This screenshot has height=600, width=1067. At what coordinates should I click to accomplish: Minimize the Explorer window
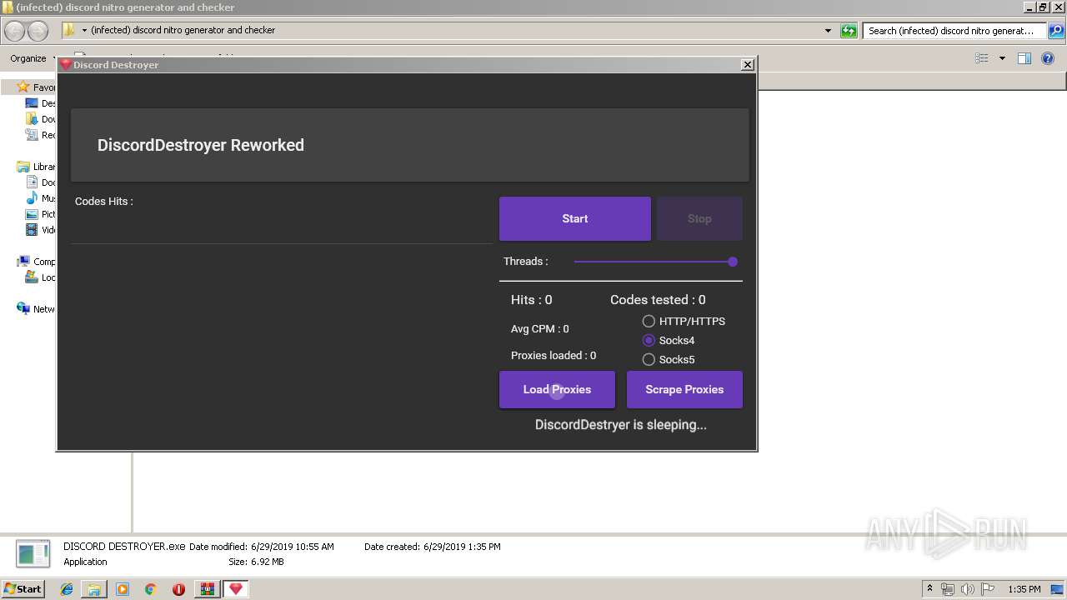(1029, 7)
